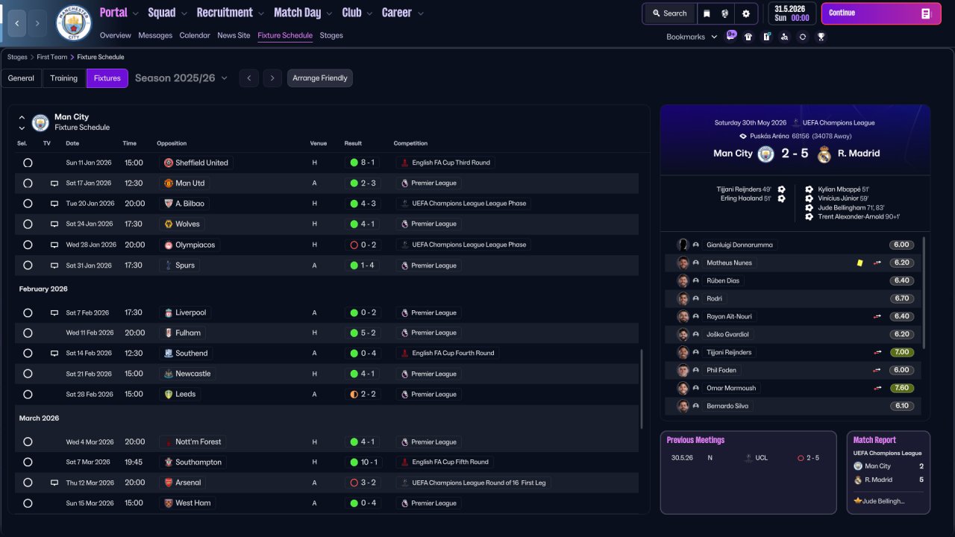Select the Sheffield United fixture radio button
The height and width of the screenshot is (537, 955).
click(x=28, y=163)
